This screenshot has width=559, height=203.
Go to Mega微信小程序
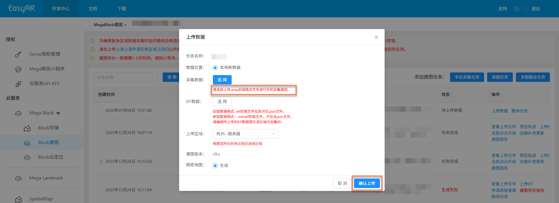(47, 69)
